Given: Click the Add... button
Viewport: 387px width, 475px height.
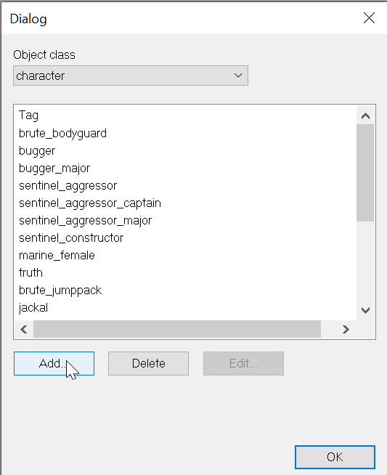Looking at the screenshot, I should click(x=54, y=363).
